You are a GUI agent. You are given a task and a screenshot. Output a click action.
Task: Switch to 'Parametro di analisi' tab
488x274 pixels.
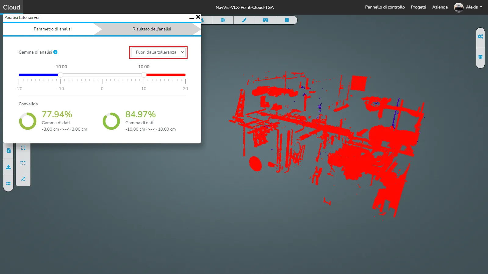52,29
